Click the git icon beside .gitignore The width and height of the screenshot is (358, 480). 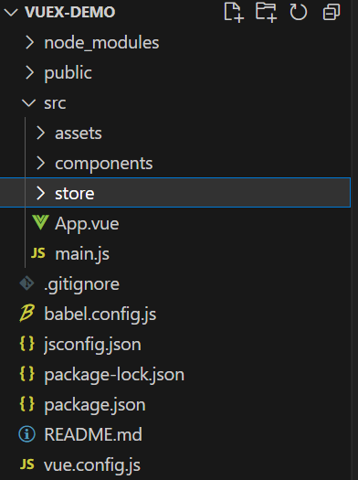[x=26, y=283]
